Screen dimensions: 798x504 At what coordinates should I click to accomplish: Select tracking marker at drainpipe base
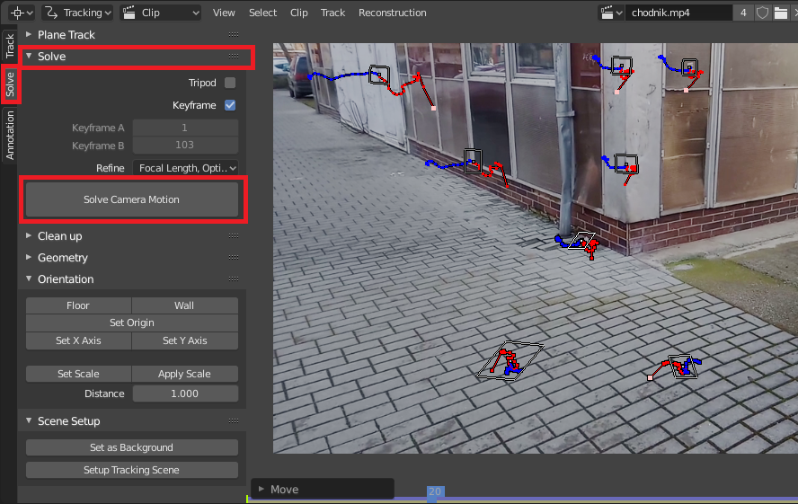pyautogui.click(x=581, y=241)
